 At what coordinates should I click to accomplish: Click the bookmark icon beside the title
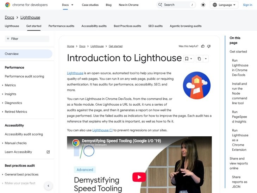pyautogui.click(x=187, y=59)
